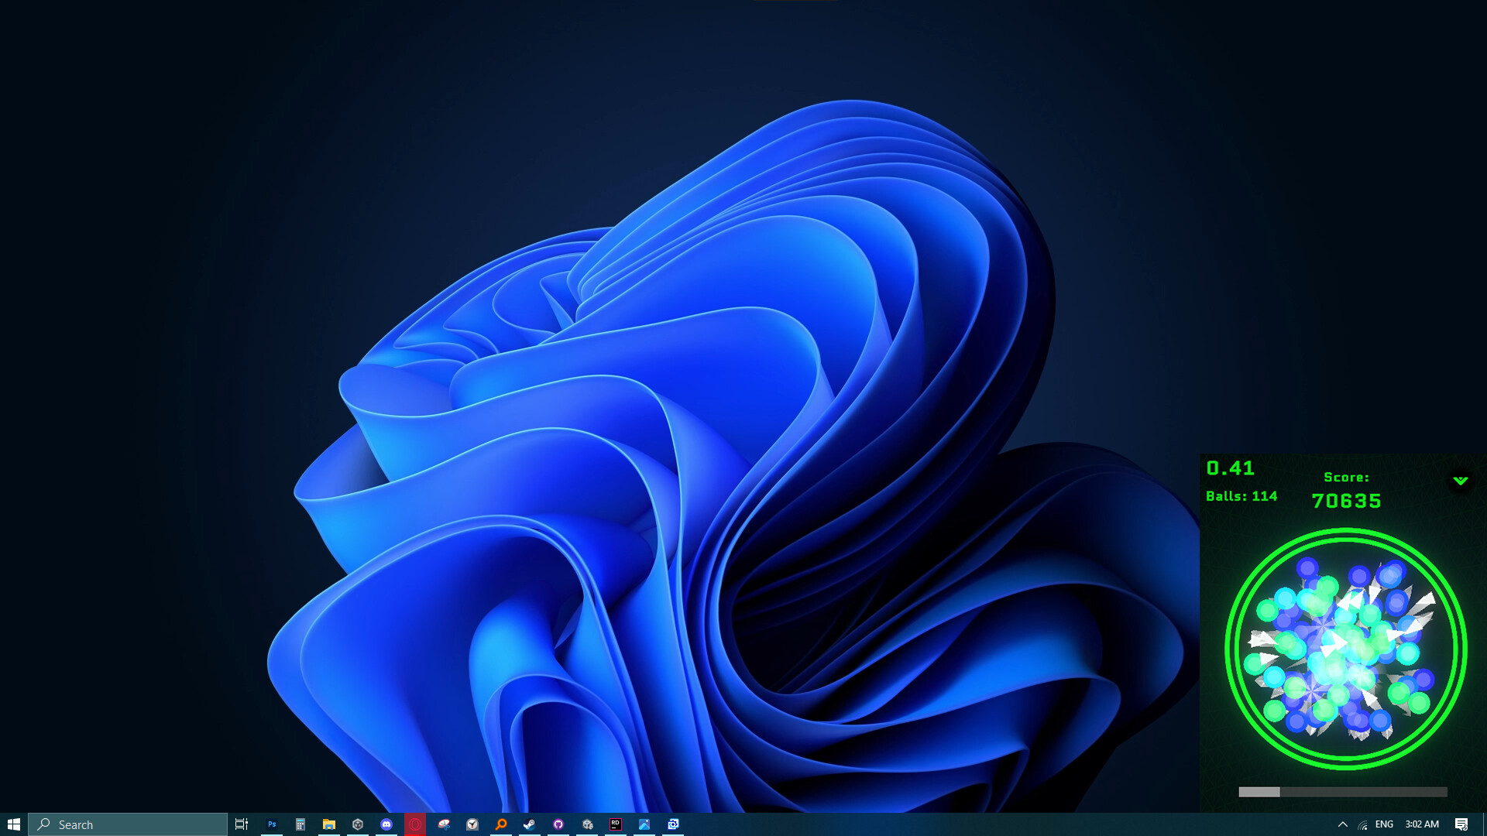Click the network icon in the system tray

click(x=1362, y=824)
